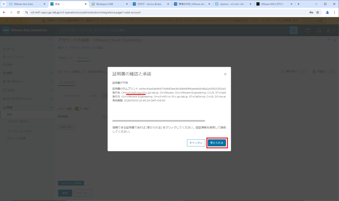
Task: Select クラウド プロキシ in the sidebar
Action: click(18, 121)
